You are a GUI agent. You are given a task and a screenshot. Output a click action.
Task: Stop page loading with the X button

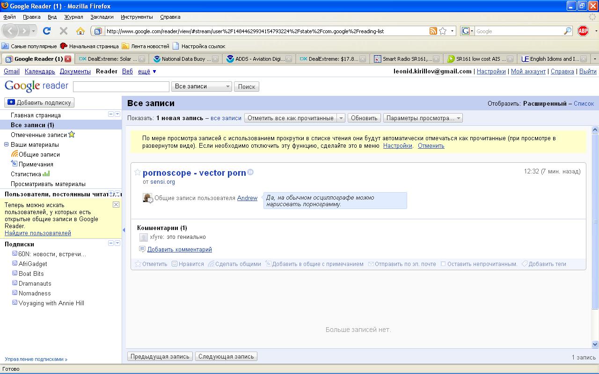(x=64, y=31)
